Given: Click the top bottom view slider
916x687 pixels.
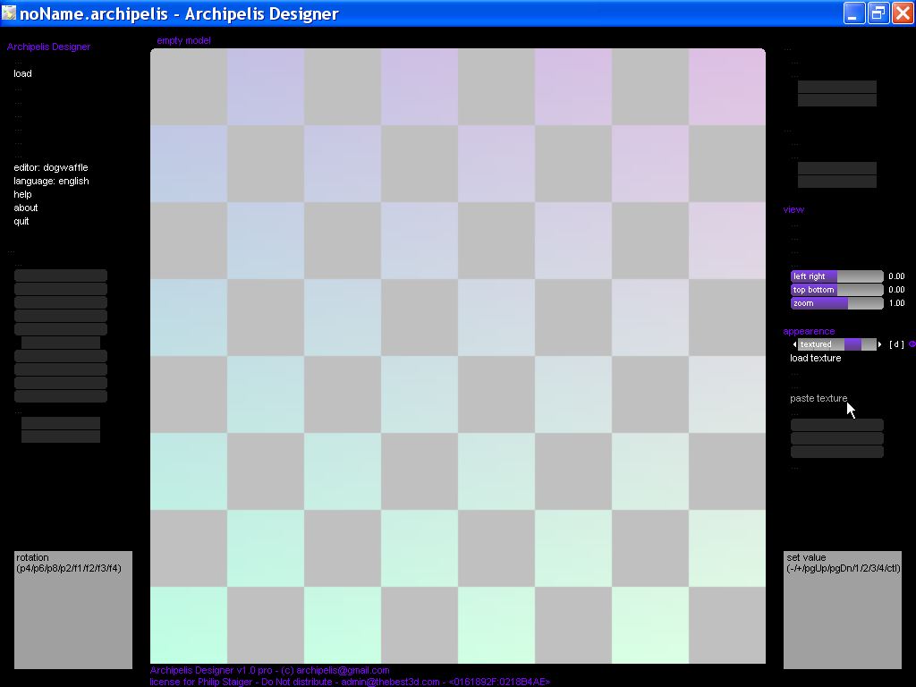Looking at the screenshot, I should [836, 290].
